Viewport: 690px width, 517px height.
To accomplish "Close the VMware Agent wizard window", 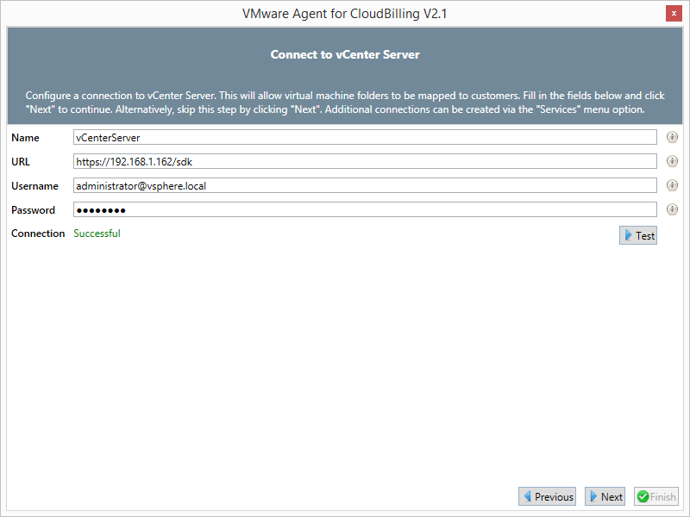I will click(674, 13).
